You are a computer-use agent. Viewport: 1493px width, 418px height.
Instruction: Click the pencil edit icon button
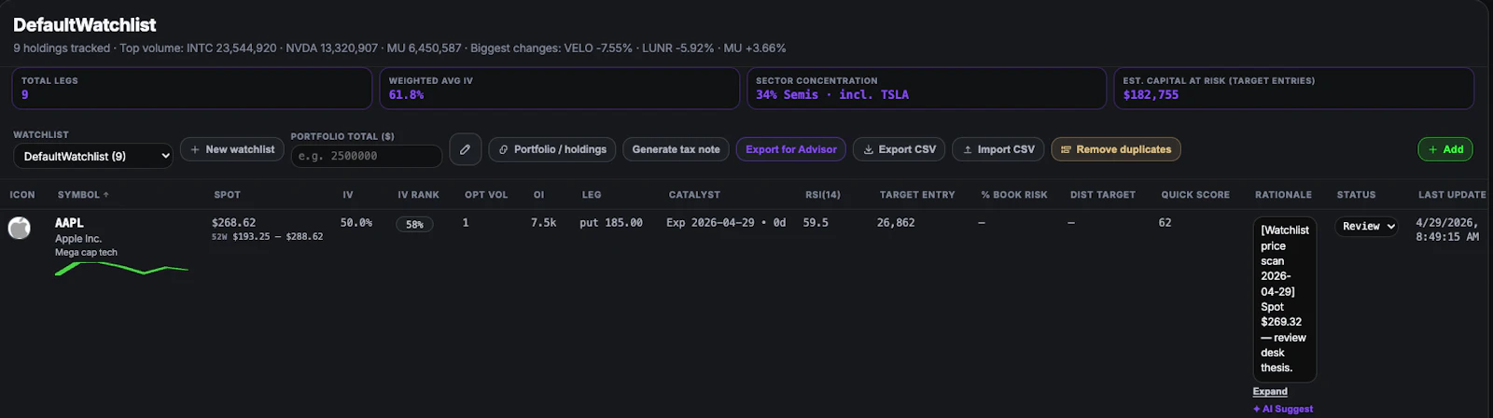465,149
